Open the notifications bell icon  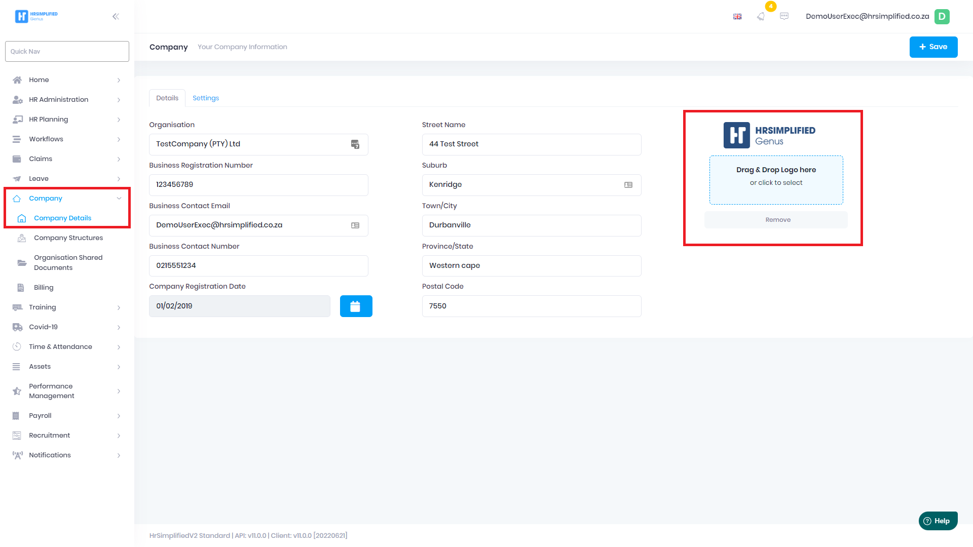pyautogui.click(x=761, y=16)
